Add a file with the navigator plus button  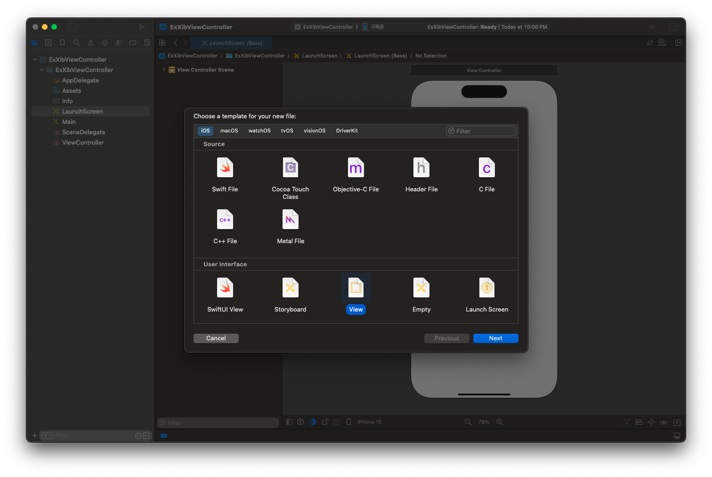click(x=34, y=436)
